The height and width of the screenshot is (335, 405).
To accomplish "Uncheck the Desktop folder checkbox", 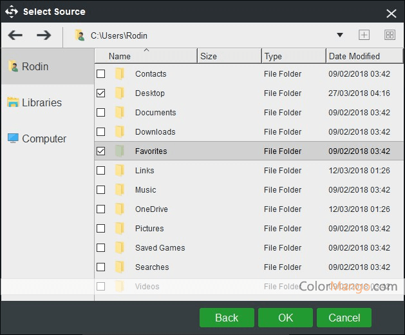I will point(101,93).
